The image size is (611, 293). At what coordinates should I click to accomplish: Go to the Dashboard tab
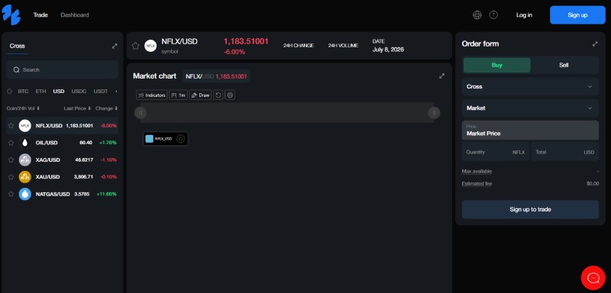tap(75, 14)
